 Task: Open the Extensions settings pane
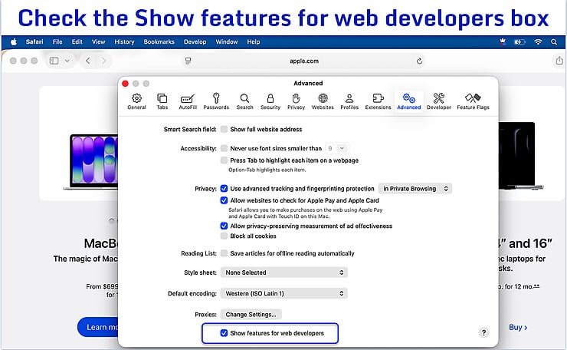coord(378,101)
